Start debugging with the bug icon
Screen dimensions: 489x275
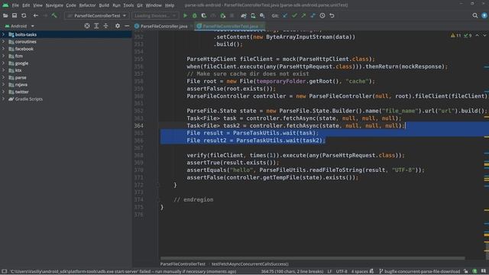tap(195, 15)
